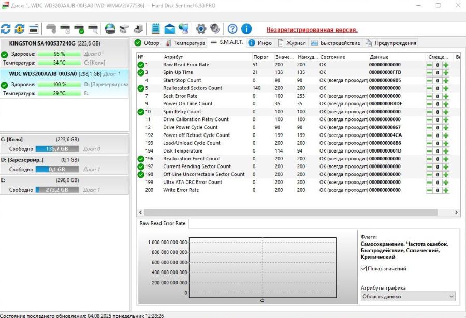This screenshot has height=318, width=466.
Task: Open the 'Область данных' dropdown
Action: click(407, 296)
